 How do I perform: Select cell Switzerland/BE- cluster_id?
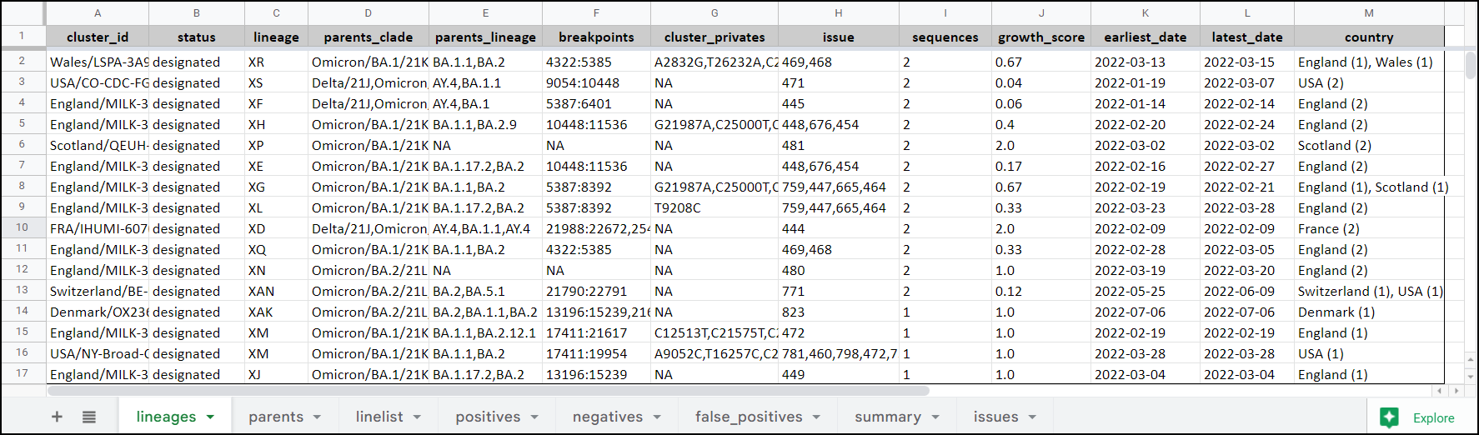click(98, 291)
